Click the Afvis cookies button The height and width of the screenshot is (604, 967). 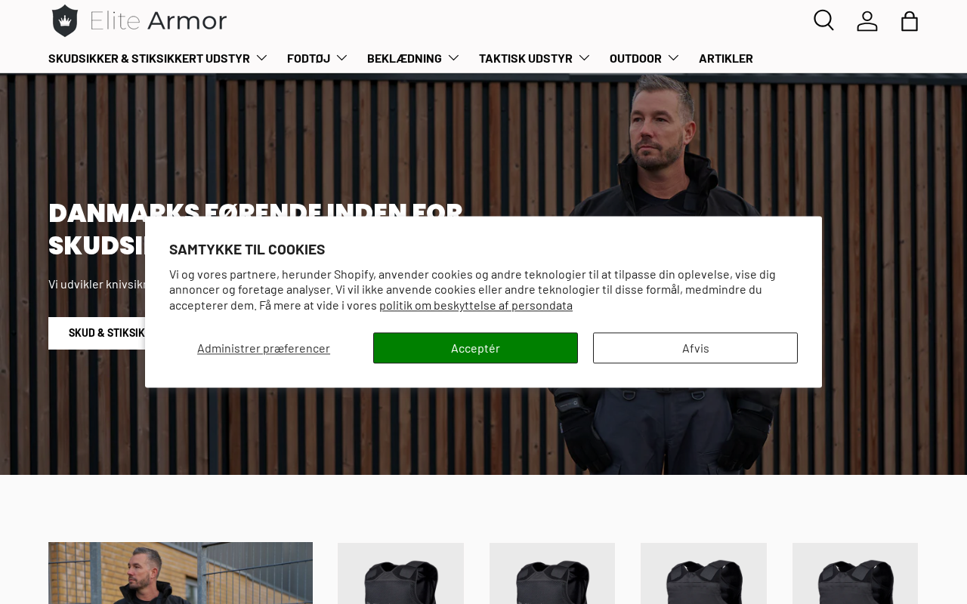click(695, 348)
